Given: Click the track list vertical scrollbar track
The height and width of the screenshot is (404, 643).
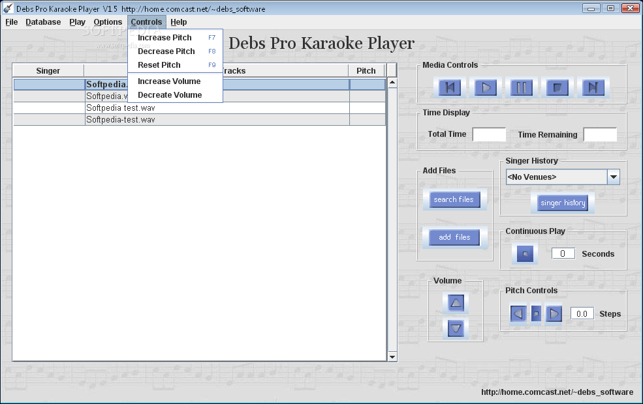Looking at the screenshot, I should [392, 220].
